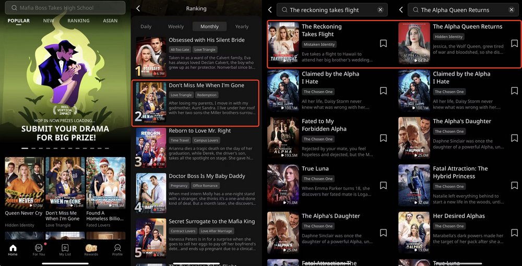Select the Yearly ranking tab

[x=242, y=27]
